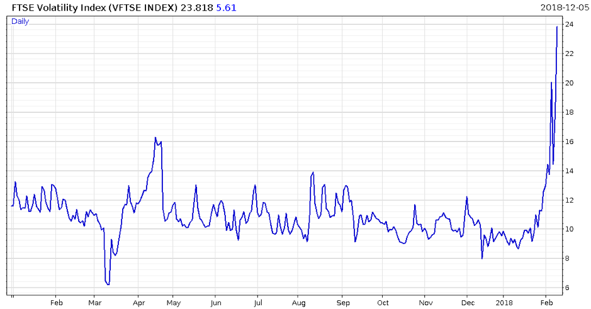This screenshot has width=591, height=309.
Task: Click the Jun month axis label
Action: click(x=215, y=301)
